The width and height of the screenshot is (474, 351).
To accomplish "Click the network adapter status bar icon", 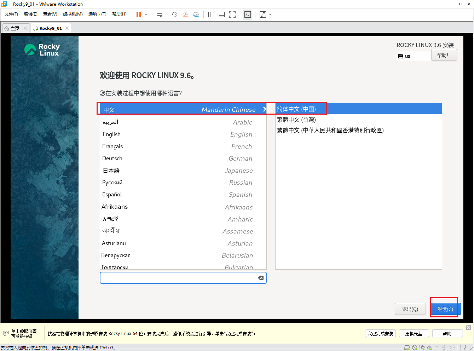I will click(422, 347).
